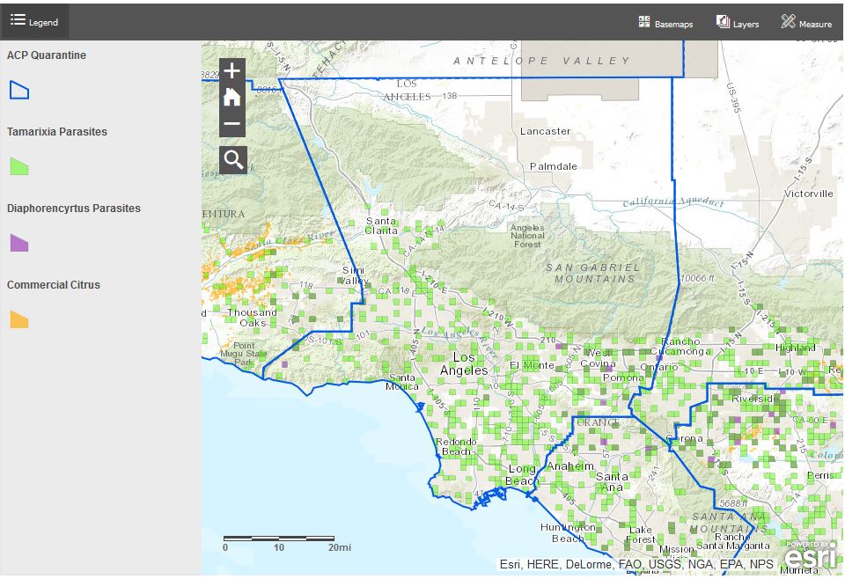This screenshot has height=579, width=845.
Task: Toggle the Legend panel hamburger icon
Action: (18, 21)
